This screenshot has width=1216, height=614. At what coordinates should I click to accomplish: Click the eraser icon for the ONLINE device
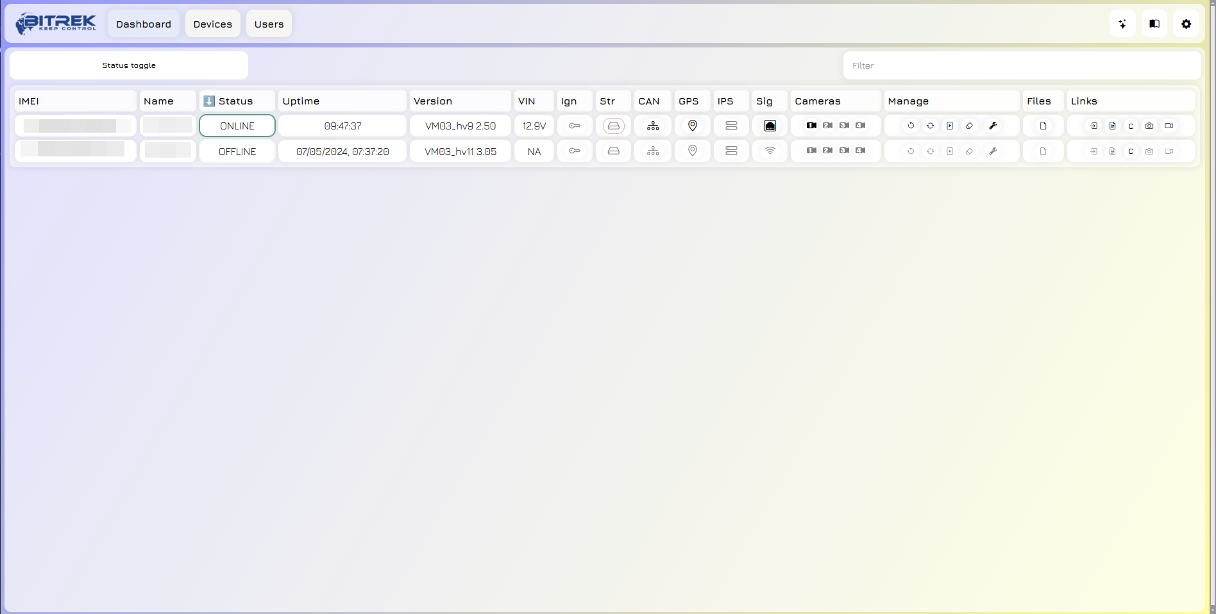(969, 126)
